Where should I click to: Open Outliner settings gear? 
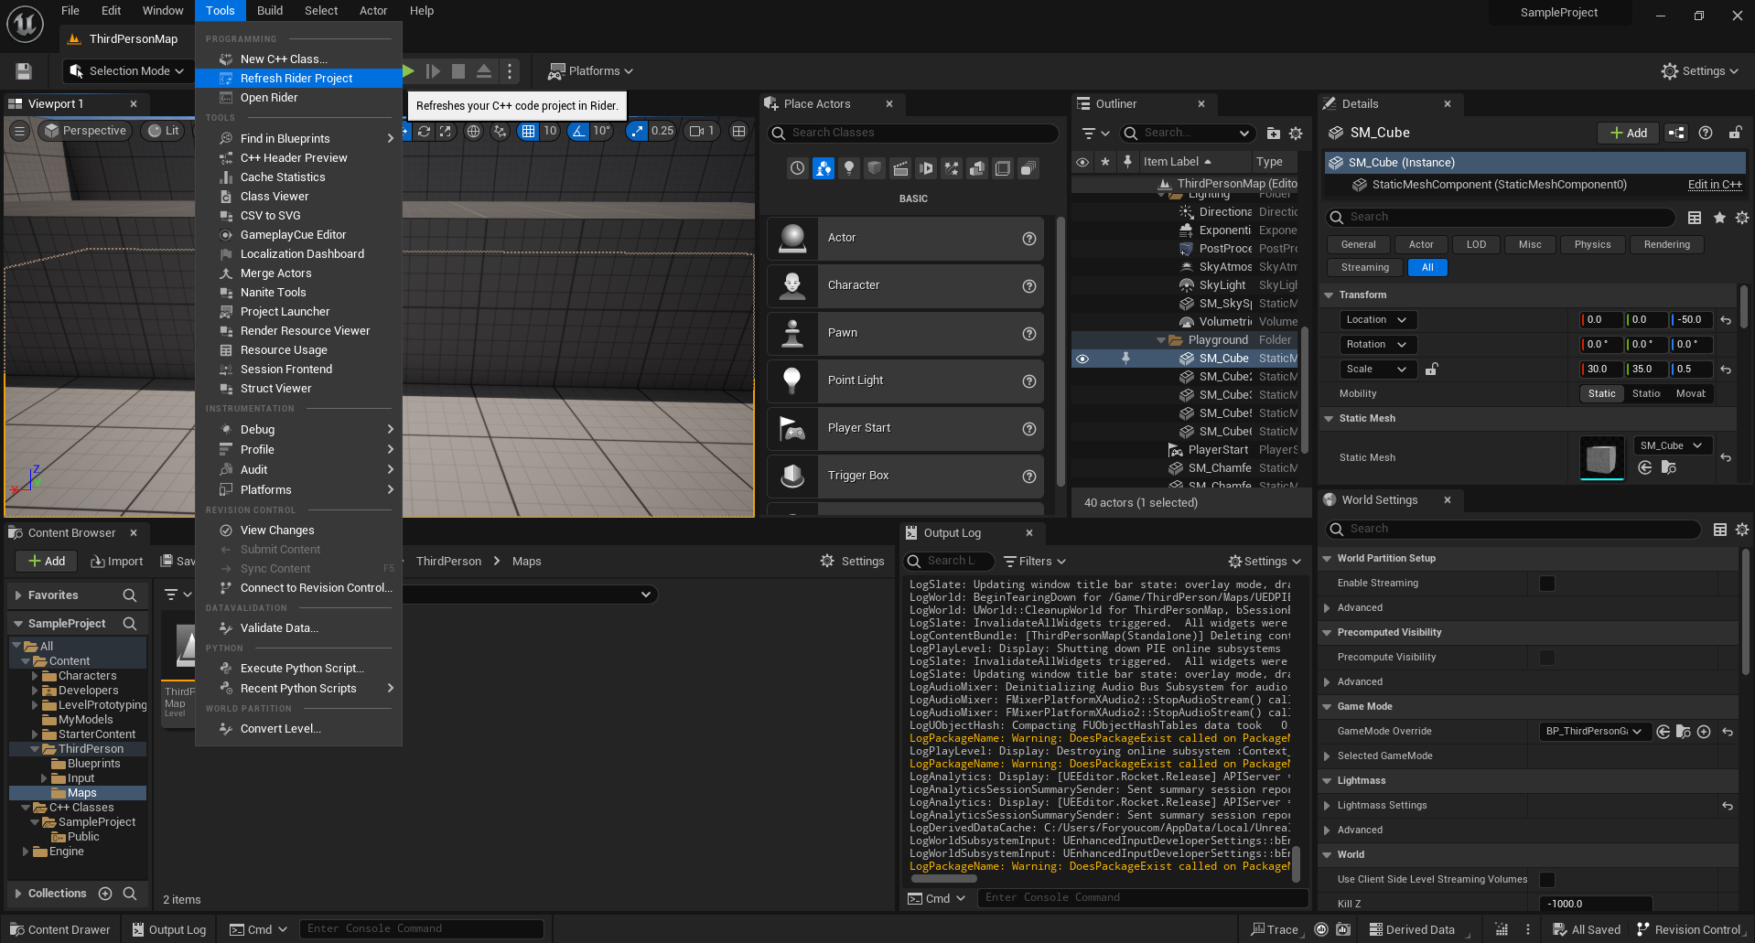[x=1296, y=133]
